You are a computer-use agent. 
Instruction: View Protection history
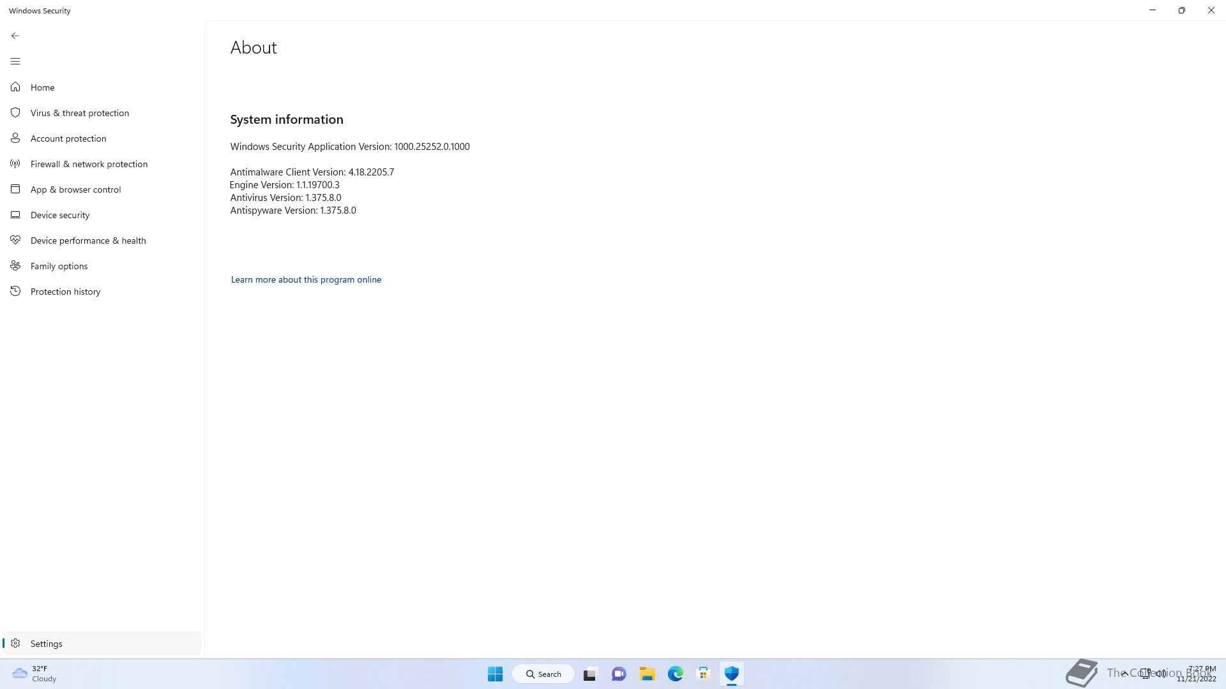[x=102, y=292]
